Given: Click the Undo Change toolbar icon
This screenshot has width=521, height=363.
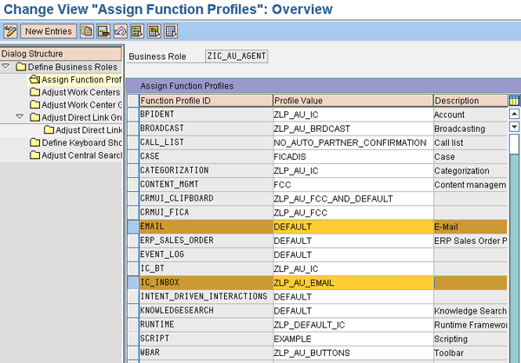Looking at the screenshot, I should point(121,32).
